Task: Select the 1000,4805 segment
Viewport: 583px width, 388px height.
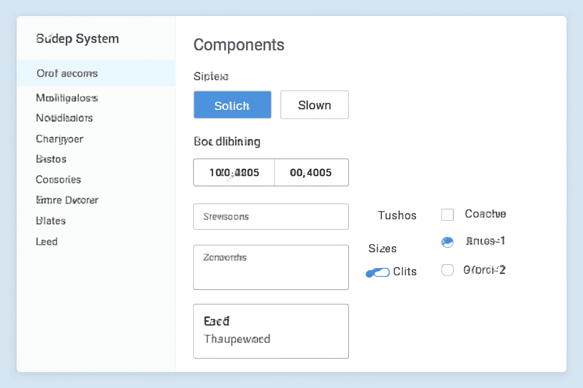Action: (234, 172)
